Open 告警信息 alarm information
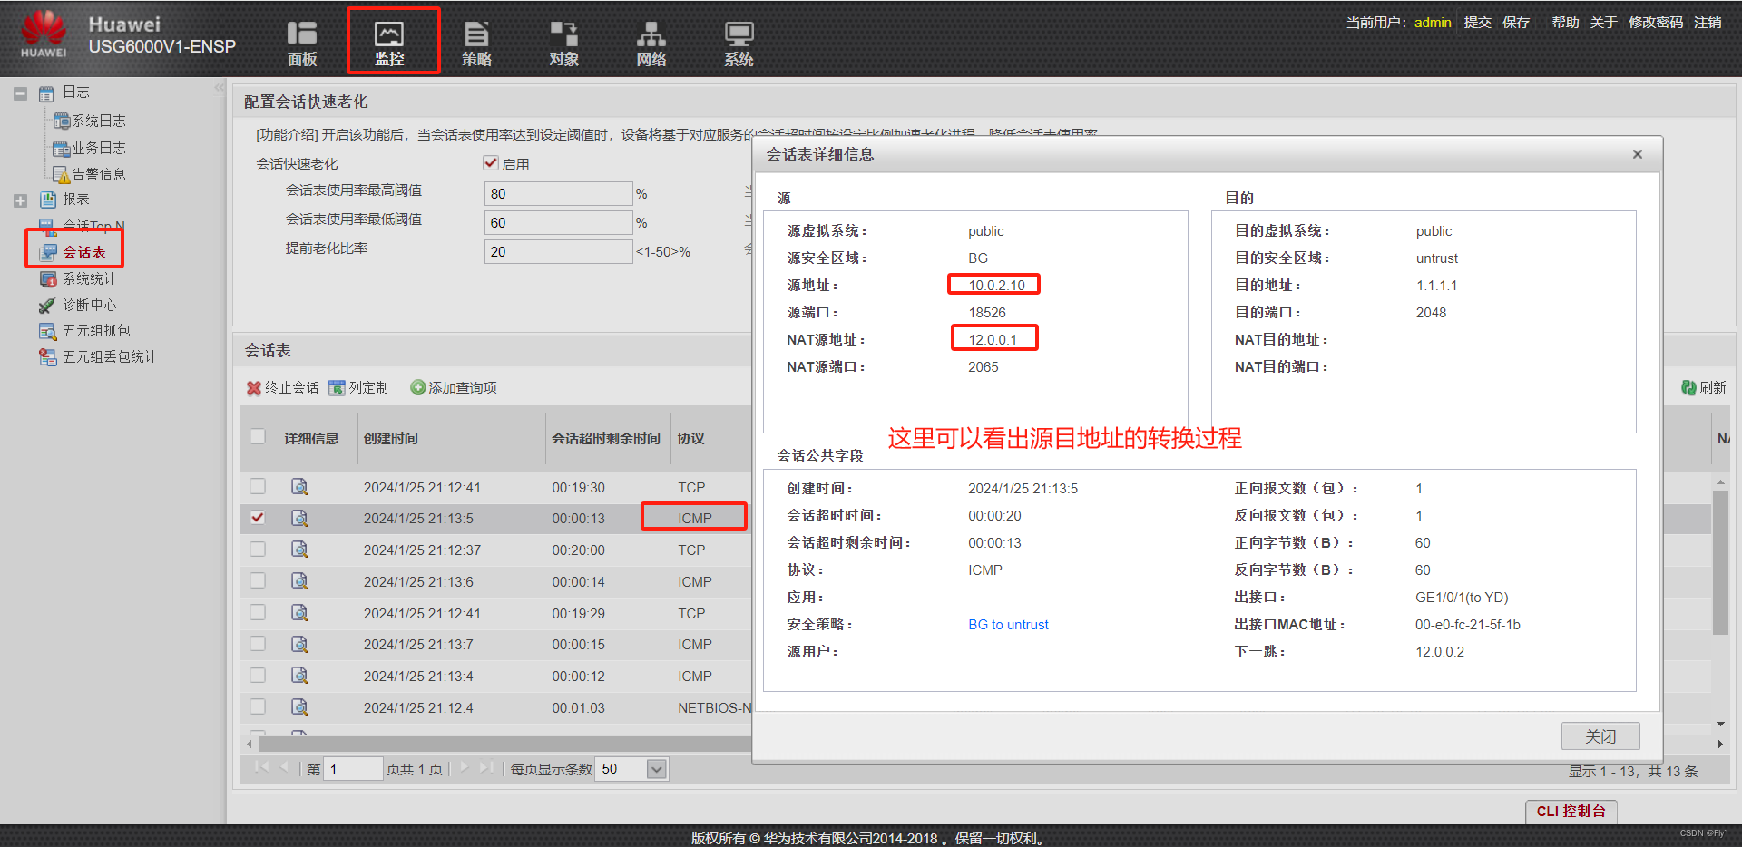Screen dimensions: 1742x847 (99, 174)
